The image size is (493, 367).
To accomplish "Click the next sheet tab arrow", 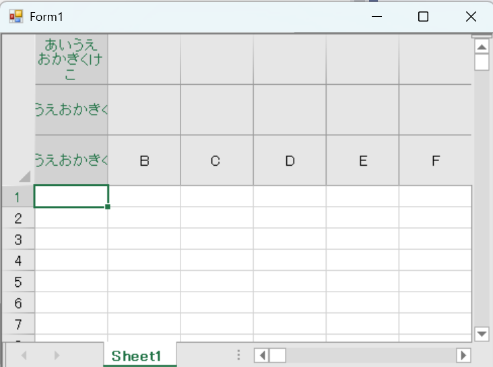I will click(57, 356).
